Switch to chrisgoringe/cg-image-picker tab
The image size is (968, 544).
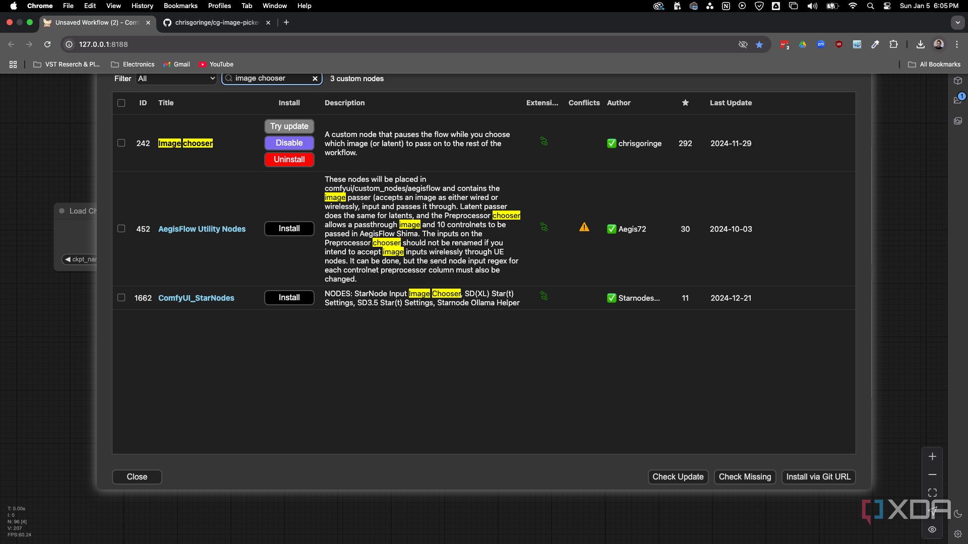tap(217, 23)
